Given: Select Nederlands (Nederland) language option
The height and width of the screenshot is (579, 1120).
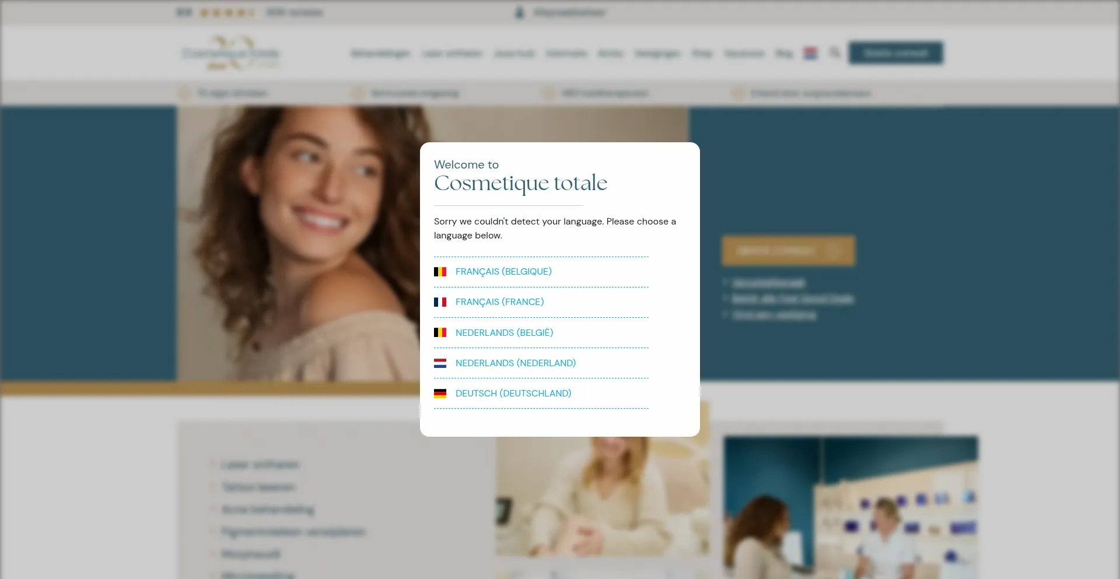Looking at the screenshot, I should (x=515, y=363).
